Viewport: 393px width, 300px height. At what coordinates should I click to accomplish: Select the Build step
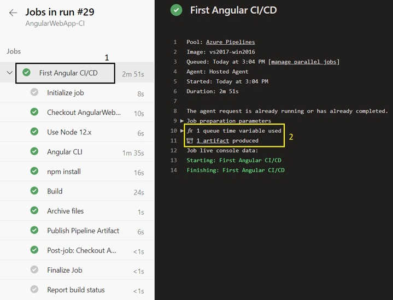pyautogui.click(x=77, y=191)
